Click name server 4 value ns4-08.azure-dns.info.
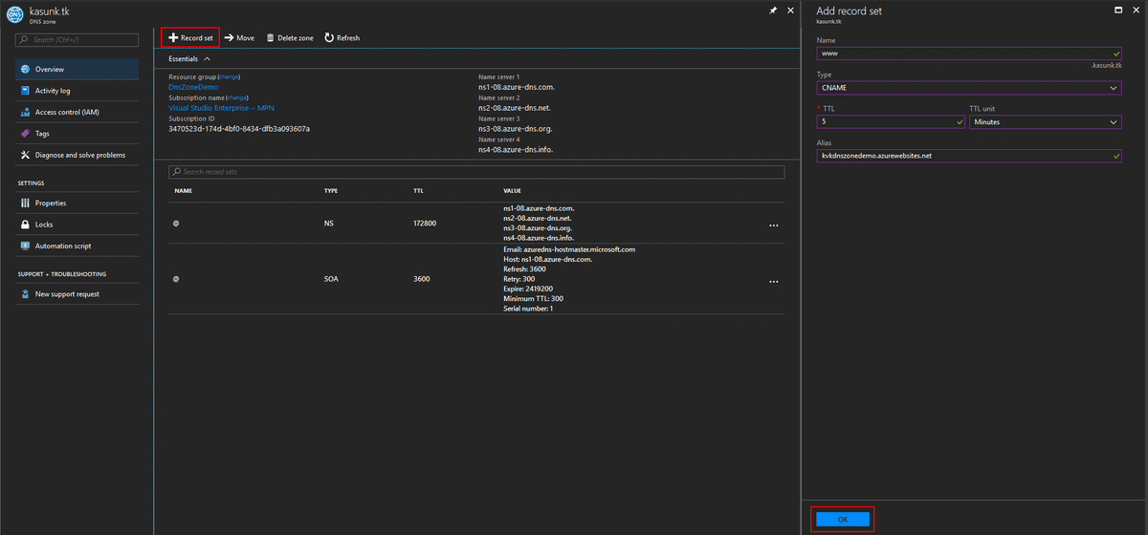 516,149
